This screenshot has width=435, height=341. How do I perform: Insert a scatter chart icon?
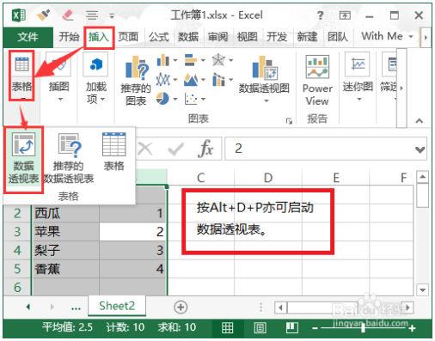coord(191,99)
